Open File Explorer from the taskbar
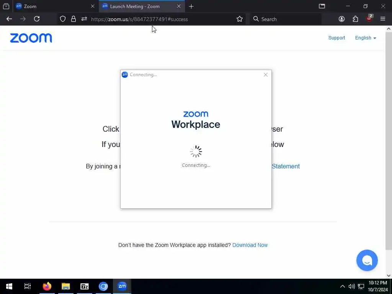Viewport: 392px width, 294px height. pos(66,286)
